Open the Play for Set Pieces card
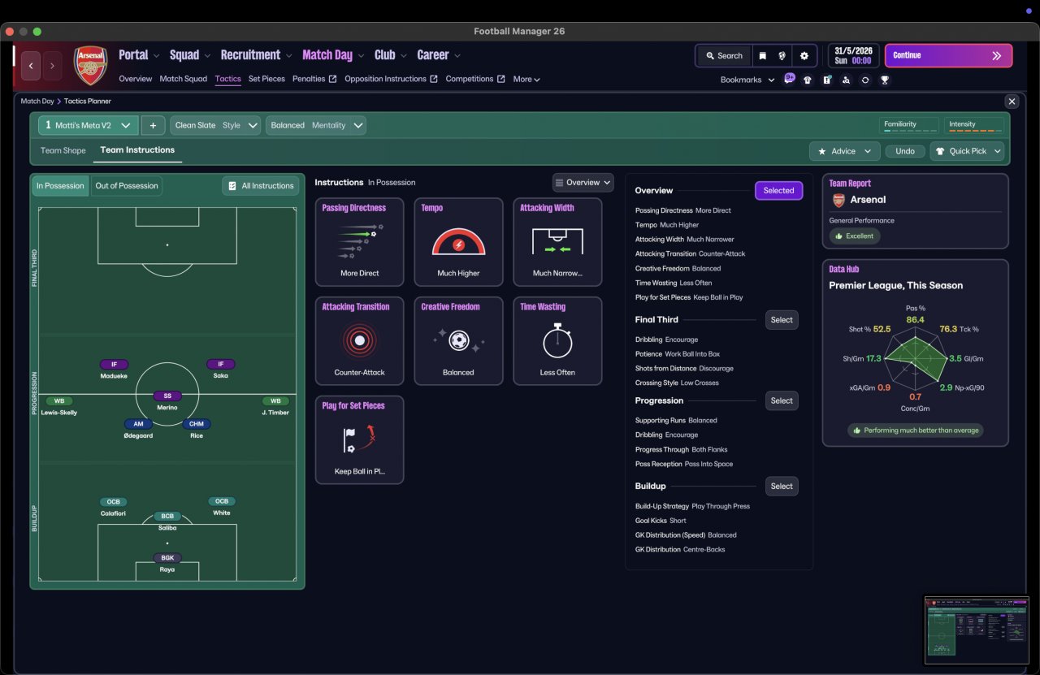Screen dimensions: 1040x675 tap(359, 440)
